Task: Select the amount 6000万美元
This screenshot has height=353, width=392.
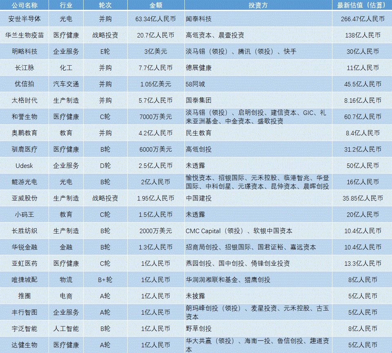Action: [156, 149]
